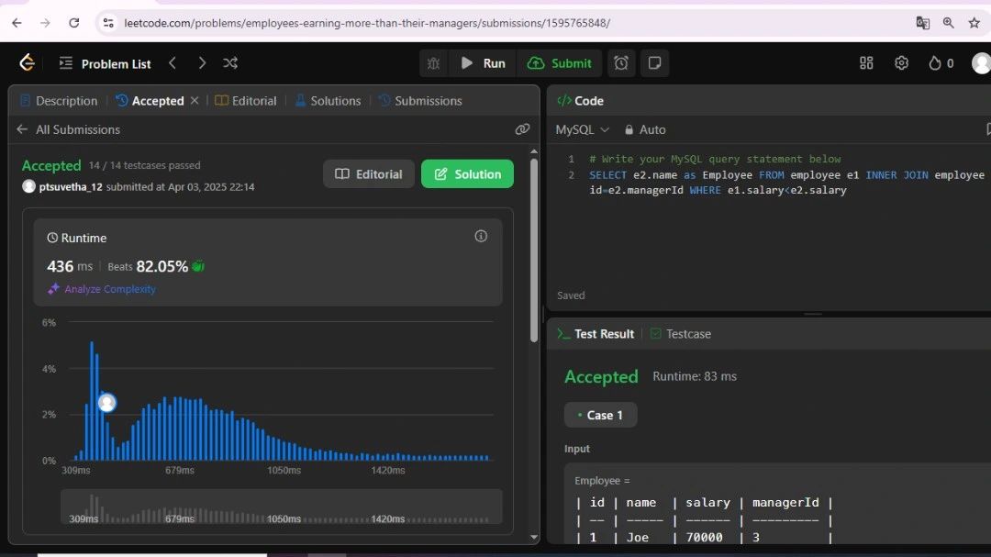Image resolution: width=991 pixels, height=557 pixels.
Task: Click into the SQL code editor line 2
Action: click(x=786, y=182)
